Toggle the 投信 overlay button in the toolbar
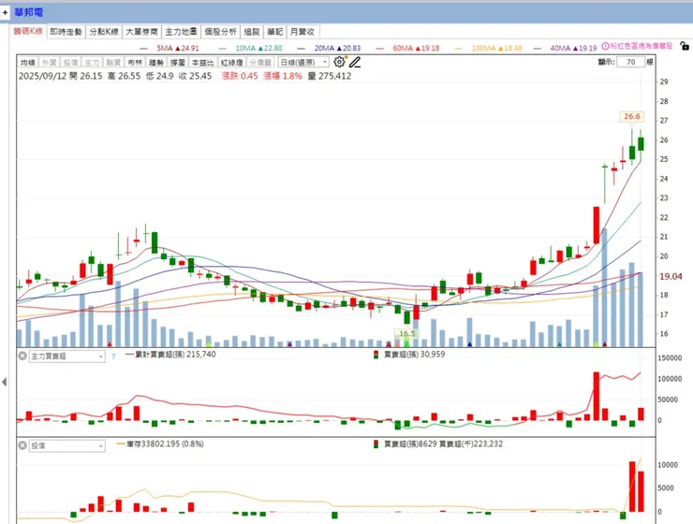 [x=71, y=63]
